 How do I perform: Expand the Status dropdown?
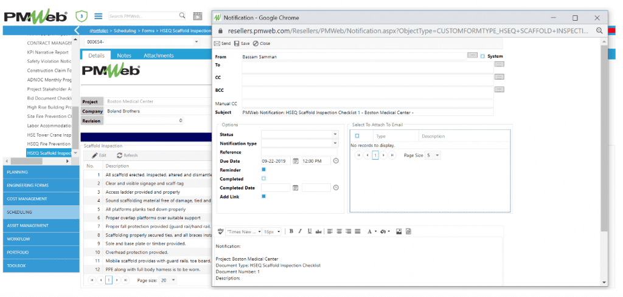click(335, 134)
